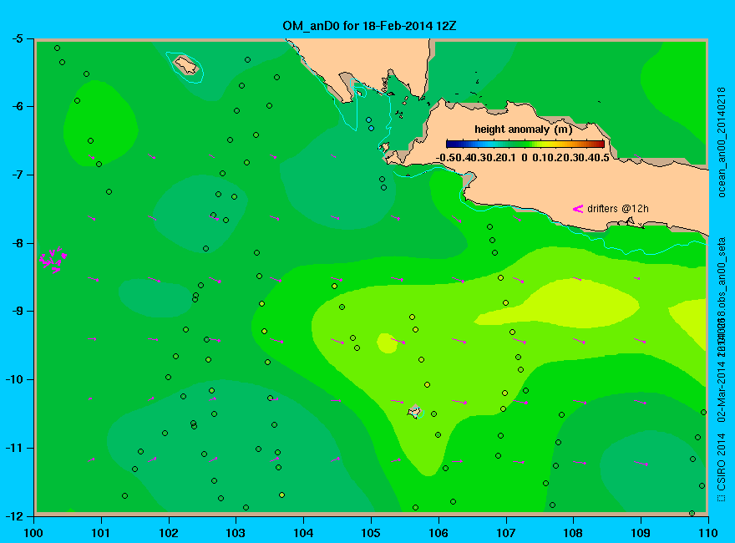
Task: Click the 110 longitude tick label
Action: 707,533
